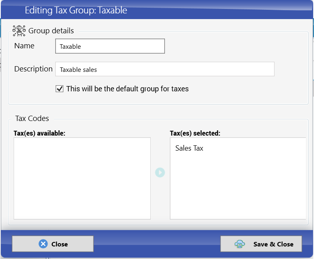Viewport: 314px width, 259px height.
Task: Click the Tax(es) available heading
Action: tap(39, 133)
